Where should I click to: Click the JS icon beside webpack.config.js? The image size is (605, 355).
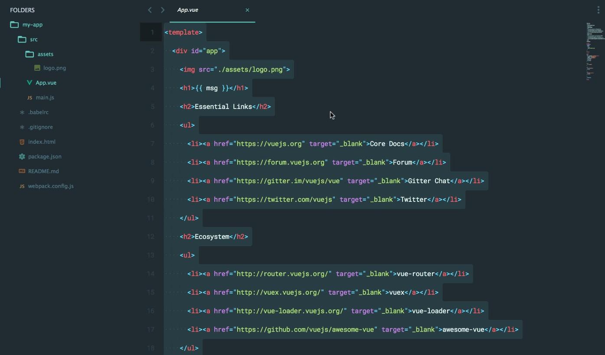(x=22, y=186)
